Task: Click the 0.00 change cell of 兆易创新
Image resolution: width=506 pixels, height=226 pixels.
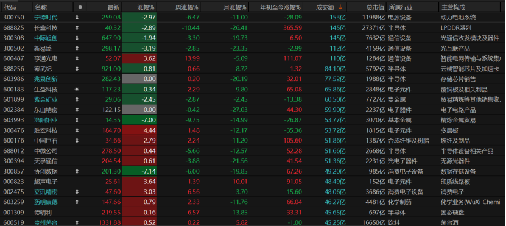Action: [139, 79]
